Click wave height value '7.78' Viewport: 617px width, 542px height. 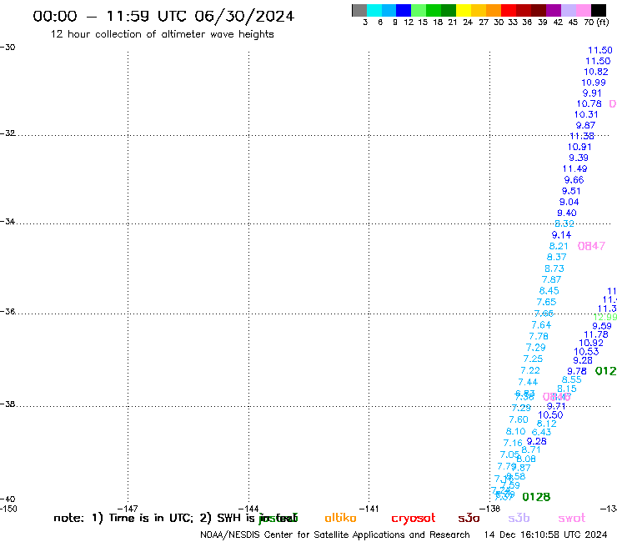click(539, 336)
